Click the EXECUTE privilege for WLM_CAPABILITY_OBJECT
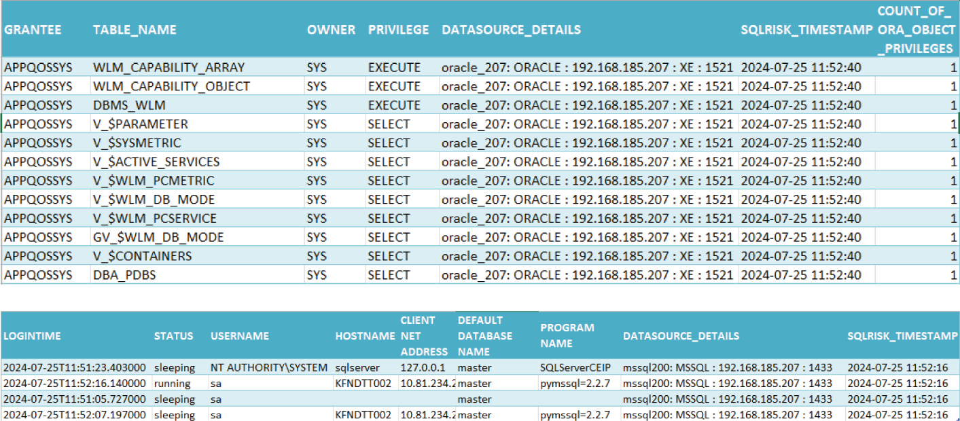 click(394, 86)
